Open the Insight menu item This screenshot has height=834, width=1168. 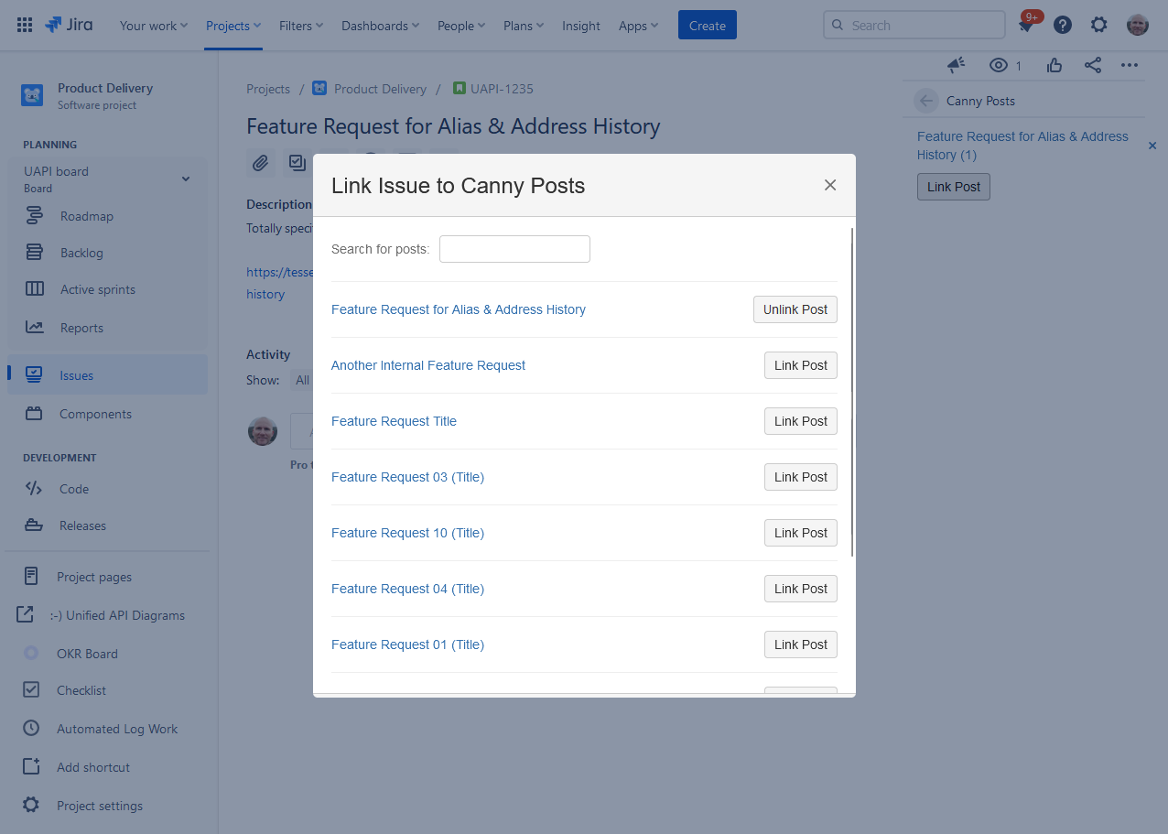(581, 26)
